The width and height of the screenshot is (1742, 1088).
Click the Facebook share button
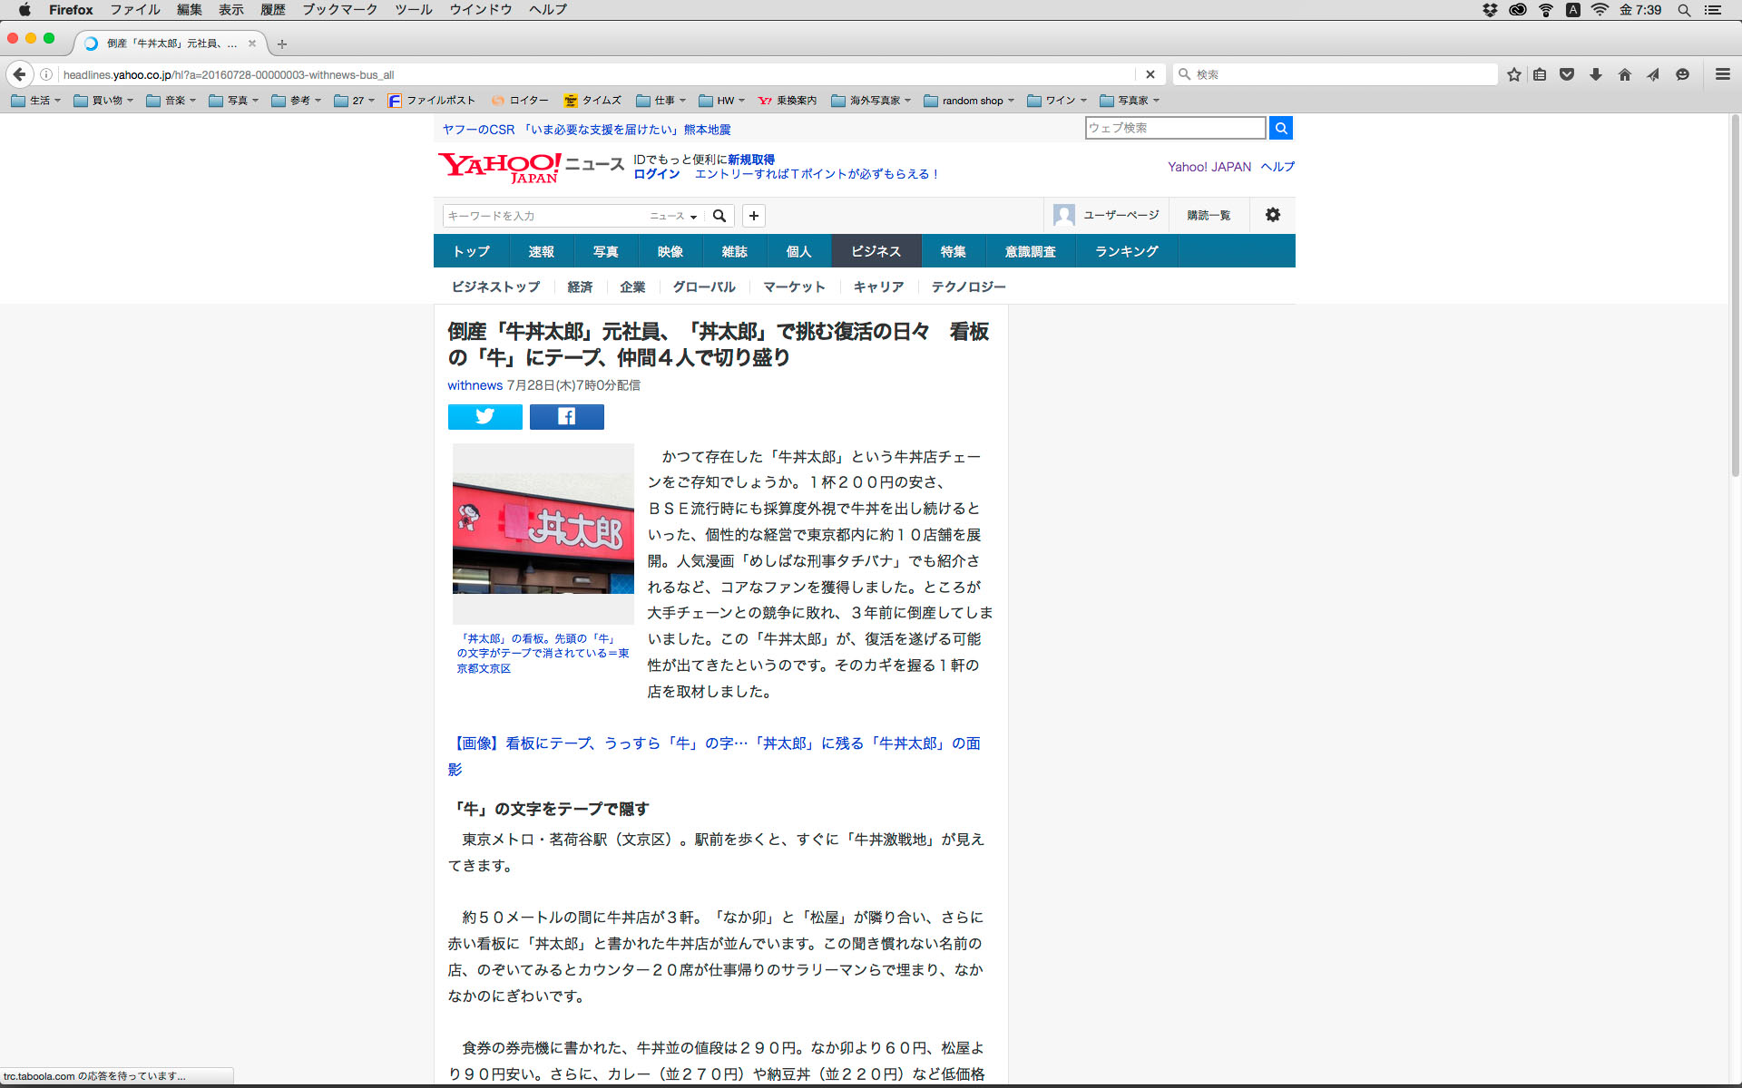click(x=566, y=416)
